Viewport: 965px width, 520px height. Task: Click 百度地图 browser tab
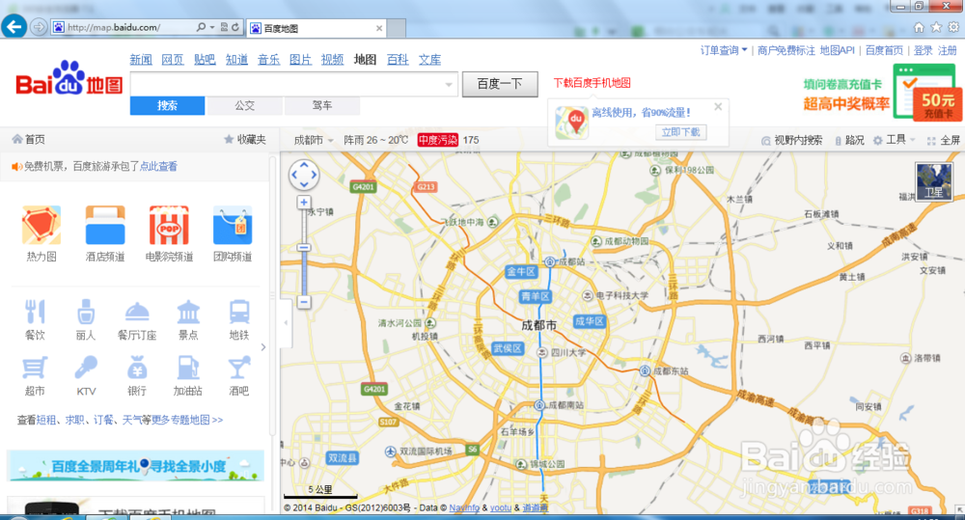tap(317, 28)
